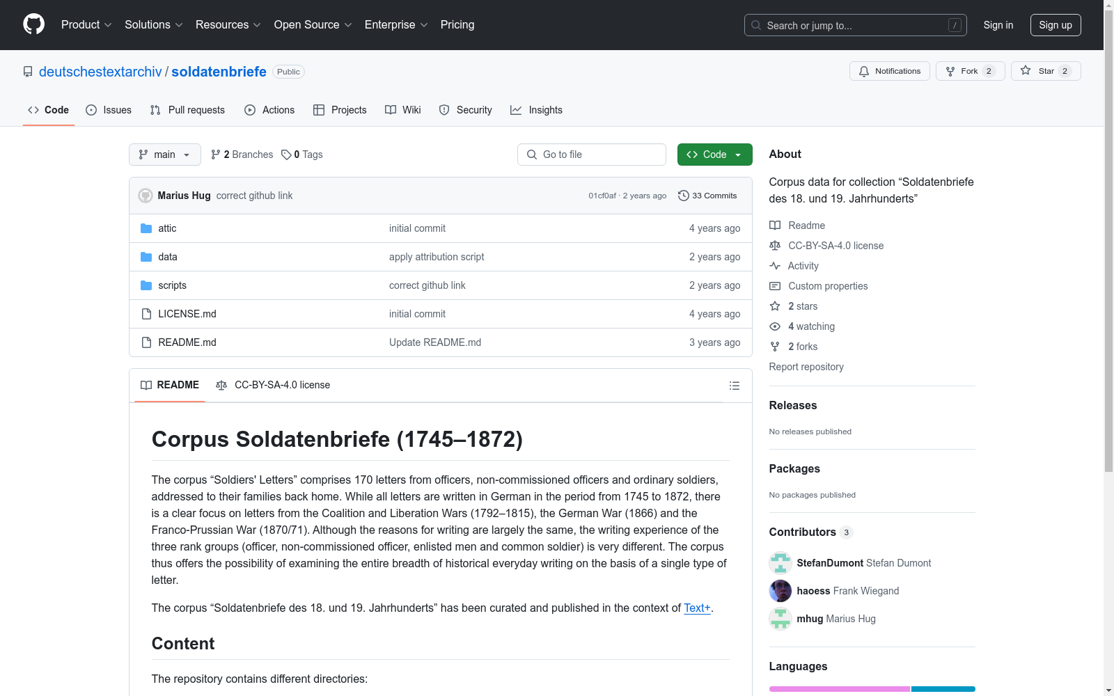This screenshot has width=1114, height=696.
Task: Click the Readme book icon in About
Action: [775, 226]
